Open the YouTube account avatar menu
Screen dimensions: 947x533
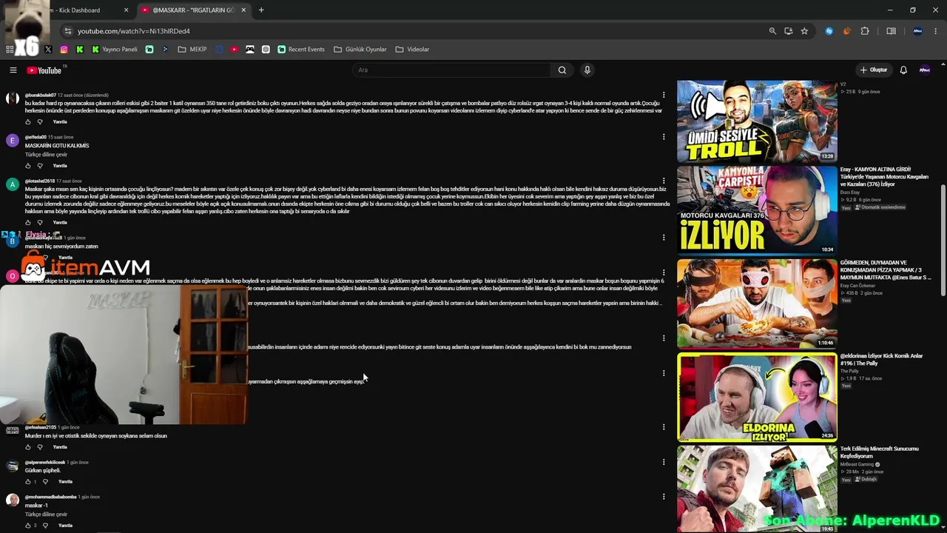[x=925, y=70]
